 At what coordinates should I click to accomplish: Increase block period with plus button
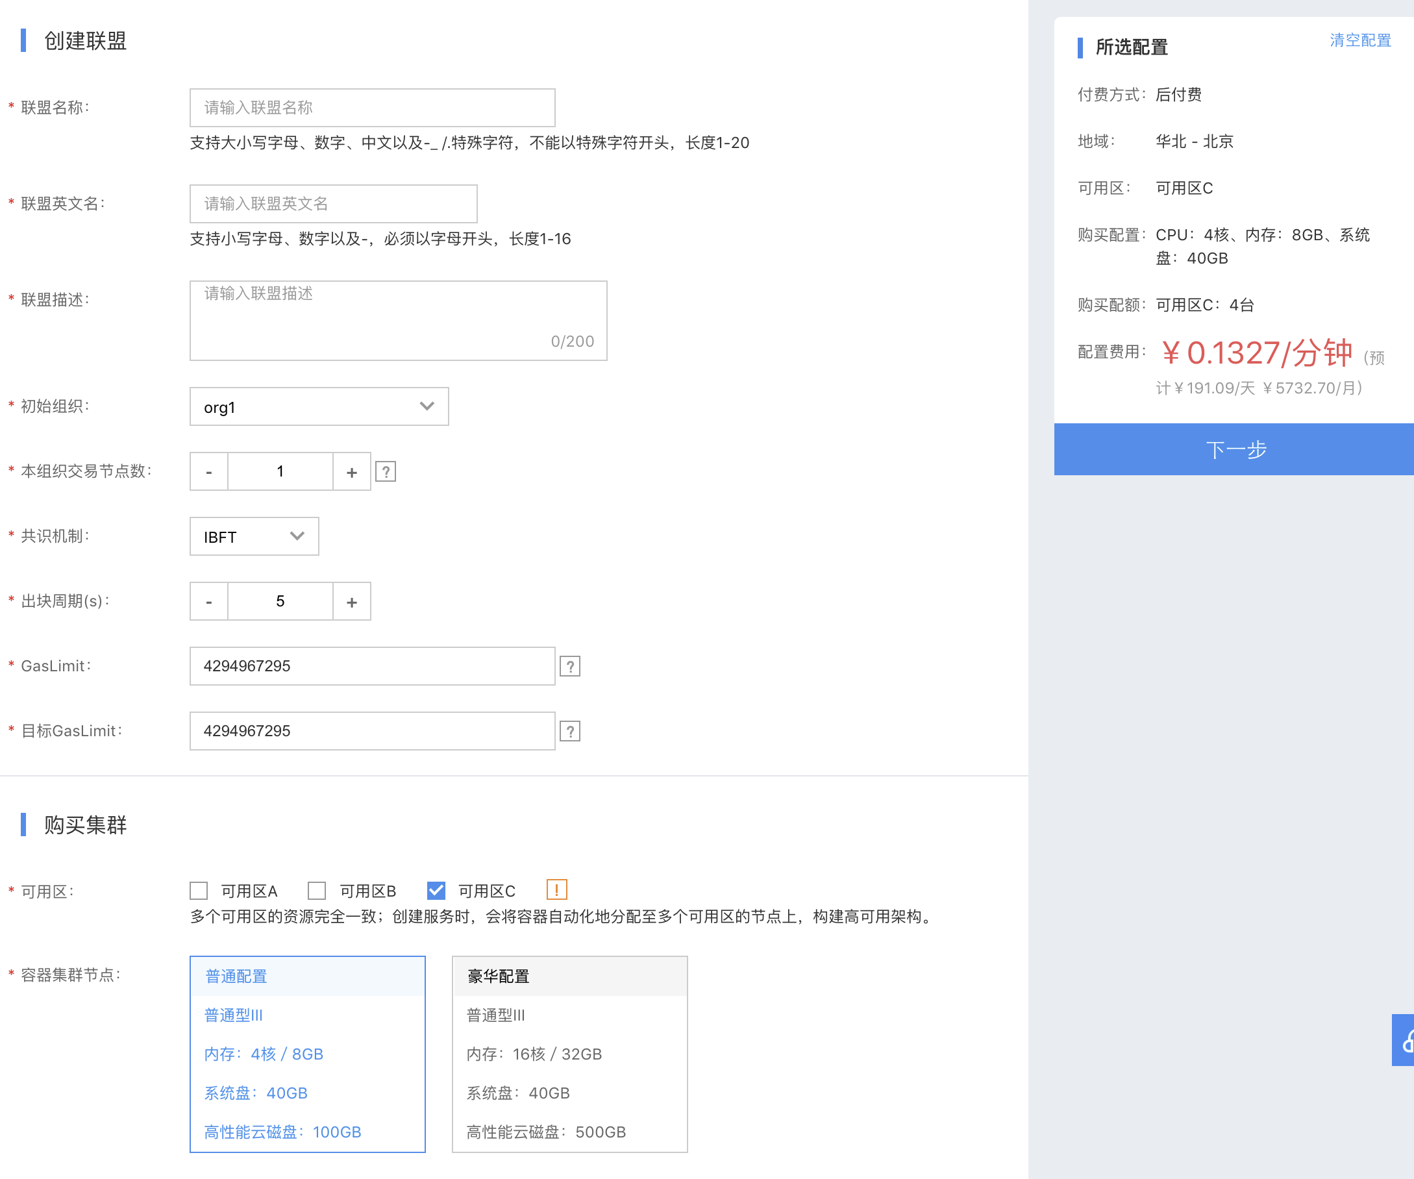pos(351,602)
